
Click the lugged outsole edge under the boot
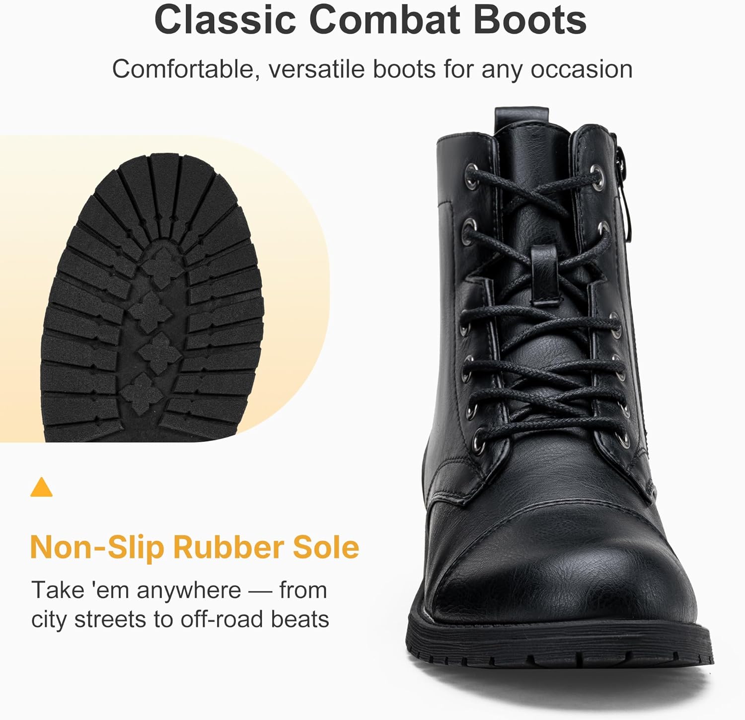point(561,651)
